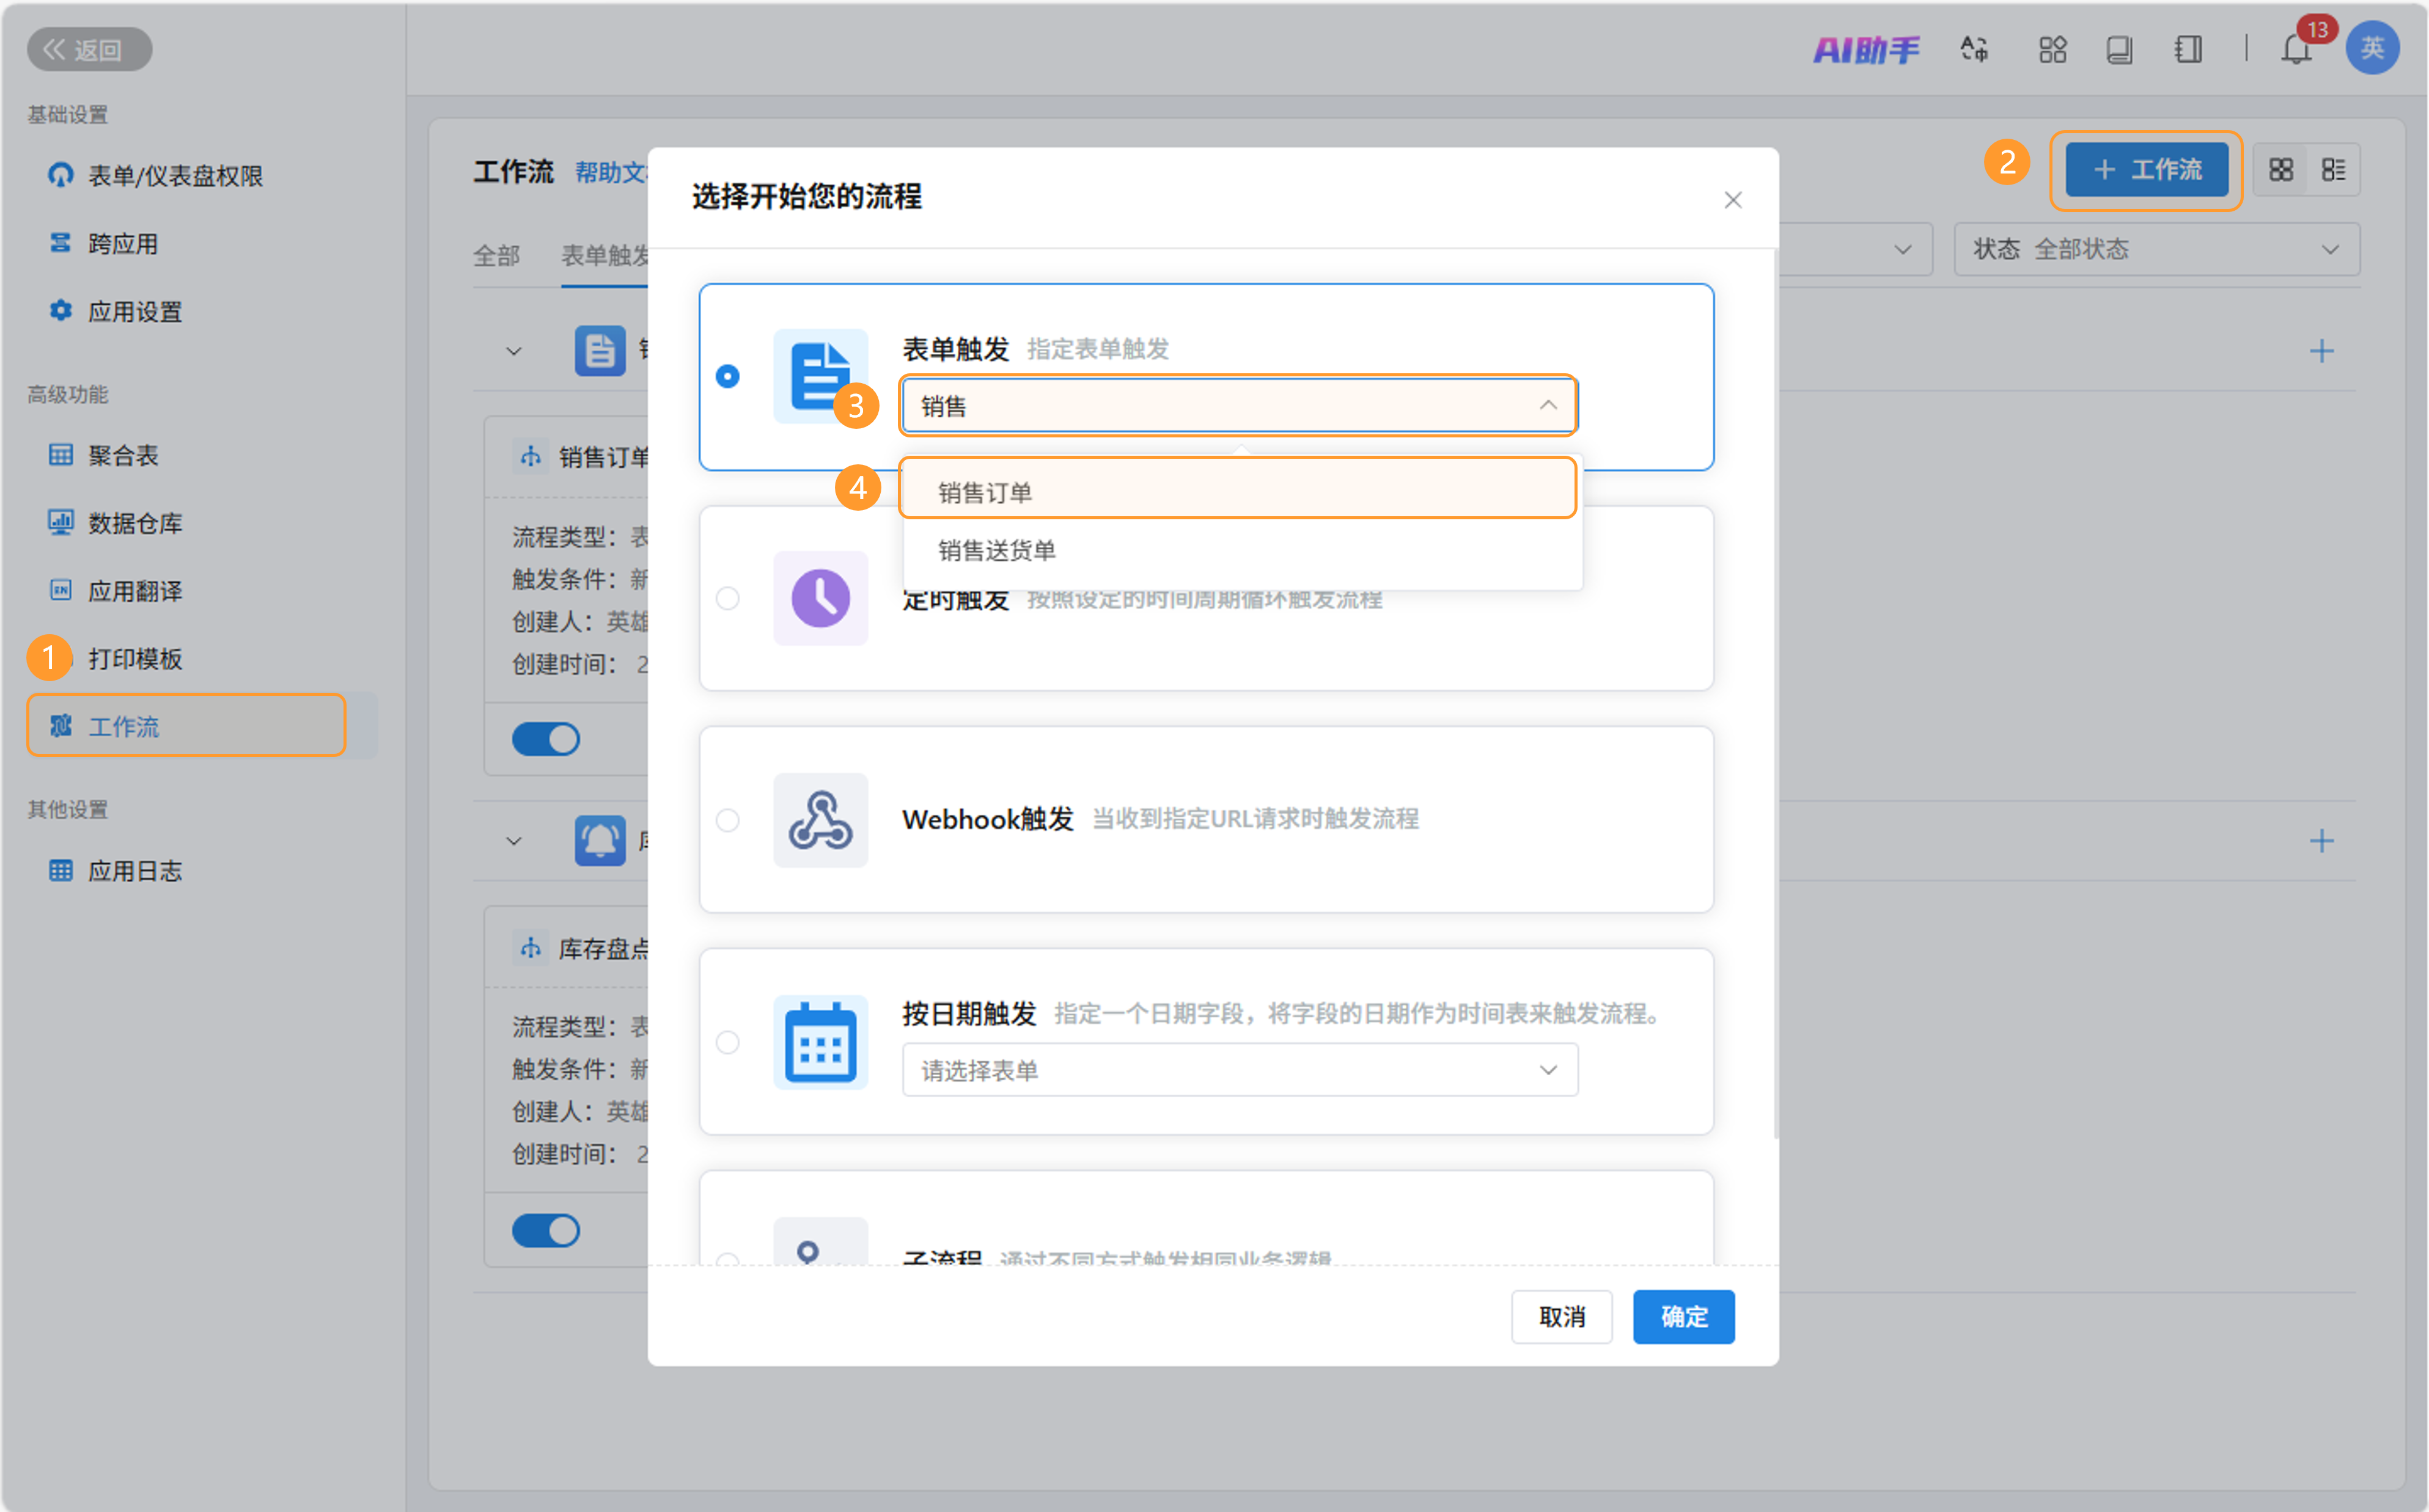
Task: Select the 定时触发 radio option
Action: click(x=727, y=598)
